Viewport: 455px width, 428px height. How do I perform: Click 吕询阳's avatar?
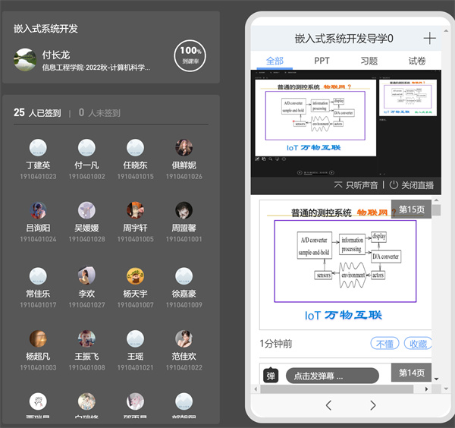pyautogui.click(x=39, y=210)
